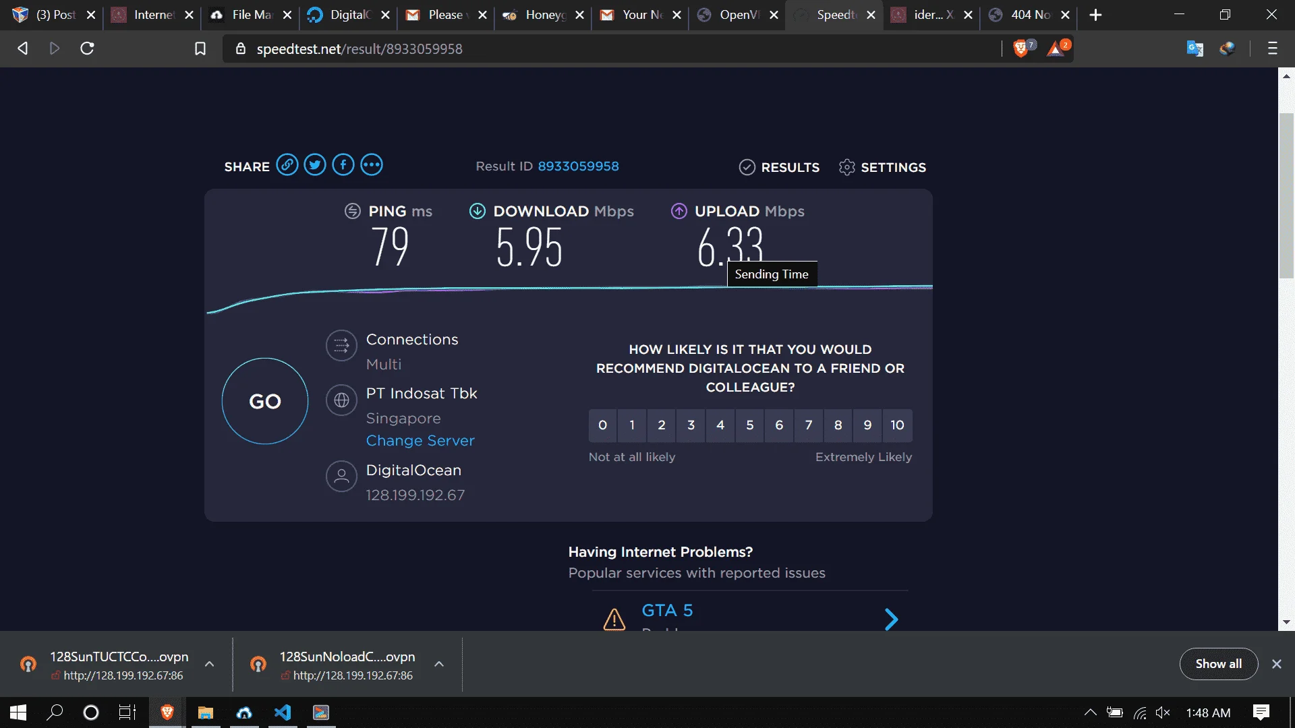The image size is (1295, 728).
Task: Select rating 10 in recommendation survey
Action: pos(897,425)
